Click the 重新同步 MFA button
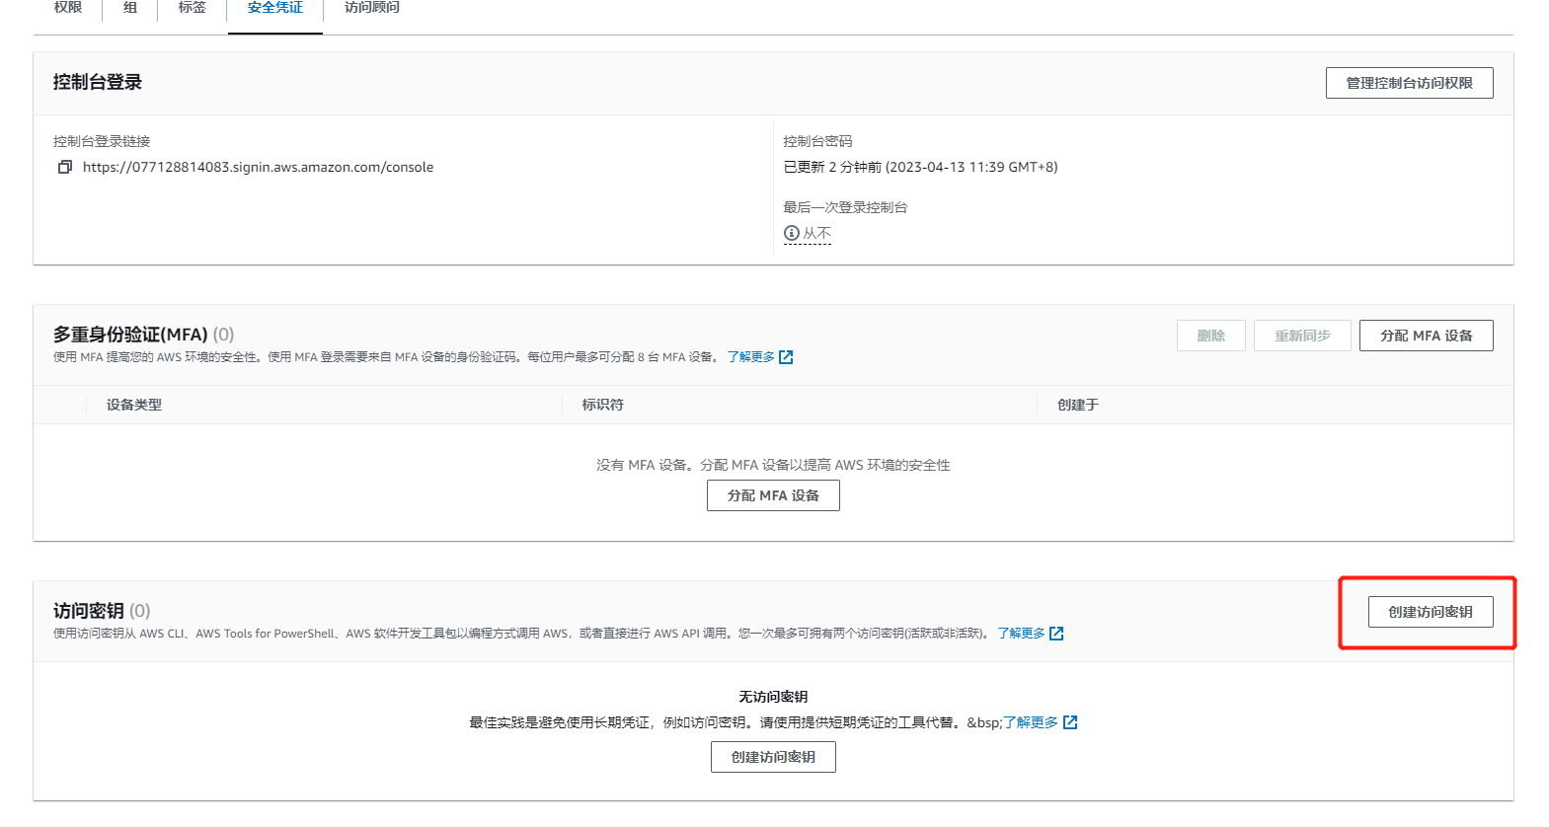Screen dimensions: 1549x827 [x=1302, y=336]
